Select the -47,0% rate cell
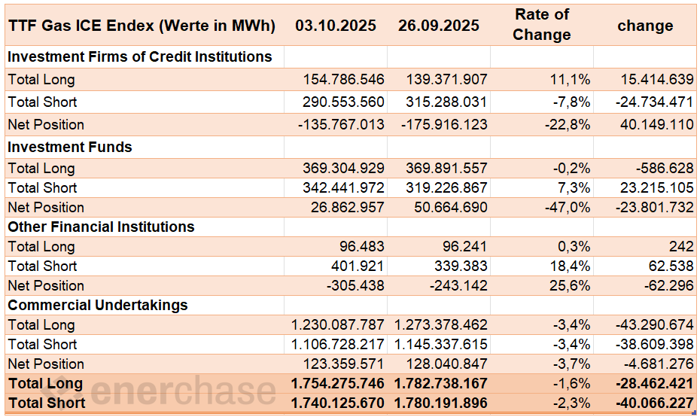 [568, 208]
